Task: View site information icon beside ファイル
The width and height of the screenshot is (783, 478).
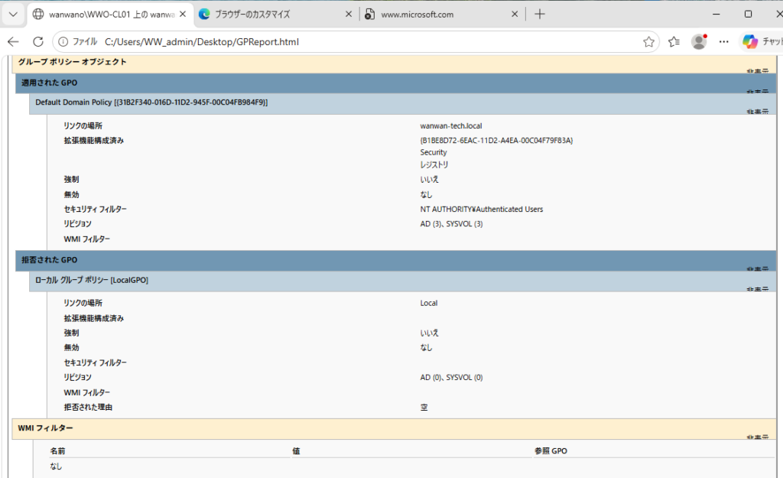Action: (x=63, y=42)
